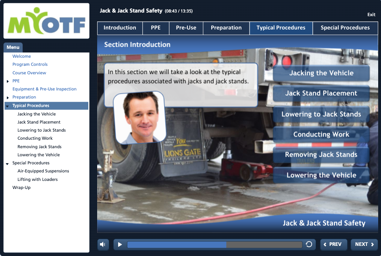Click Lowering the Vehicle slide button
This screenshot has width=381, height=256.
point(321,175)
